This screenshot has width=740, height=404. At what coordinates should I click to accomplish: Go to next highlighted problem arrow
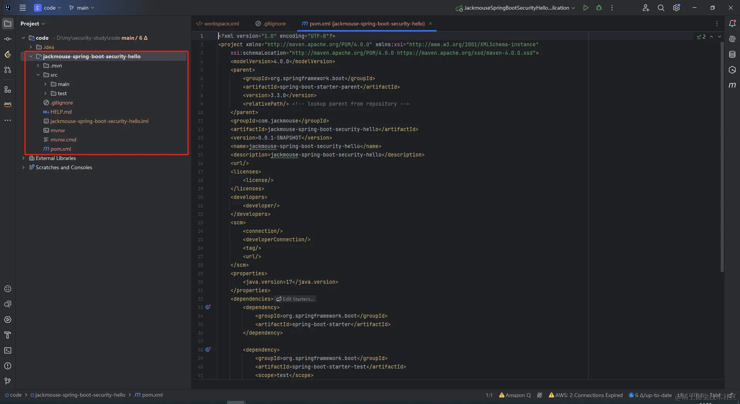coord(720,37)
